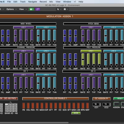Open the second tool menu beside the pointer
Screen dimensions: 124x124
pyautogui.click(x=66, y=9)
